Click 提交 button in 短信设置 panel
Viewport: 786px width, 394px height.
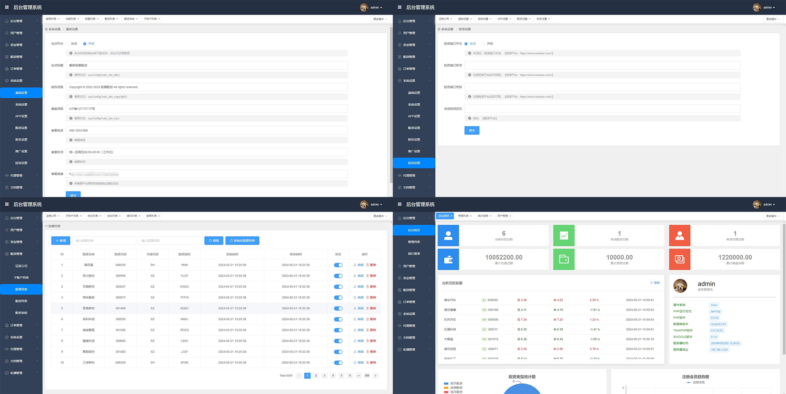point(472,131)
